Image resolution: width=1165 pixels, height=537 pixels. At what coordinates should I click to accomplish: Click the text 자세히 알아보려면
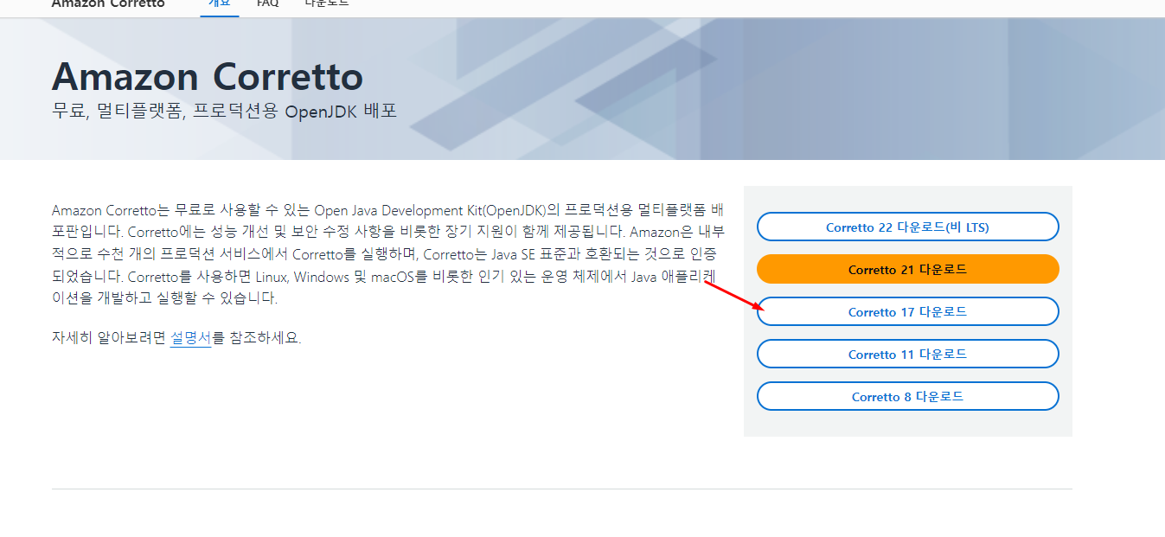point(108,338)
